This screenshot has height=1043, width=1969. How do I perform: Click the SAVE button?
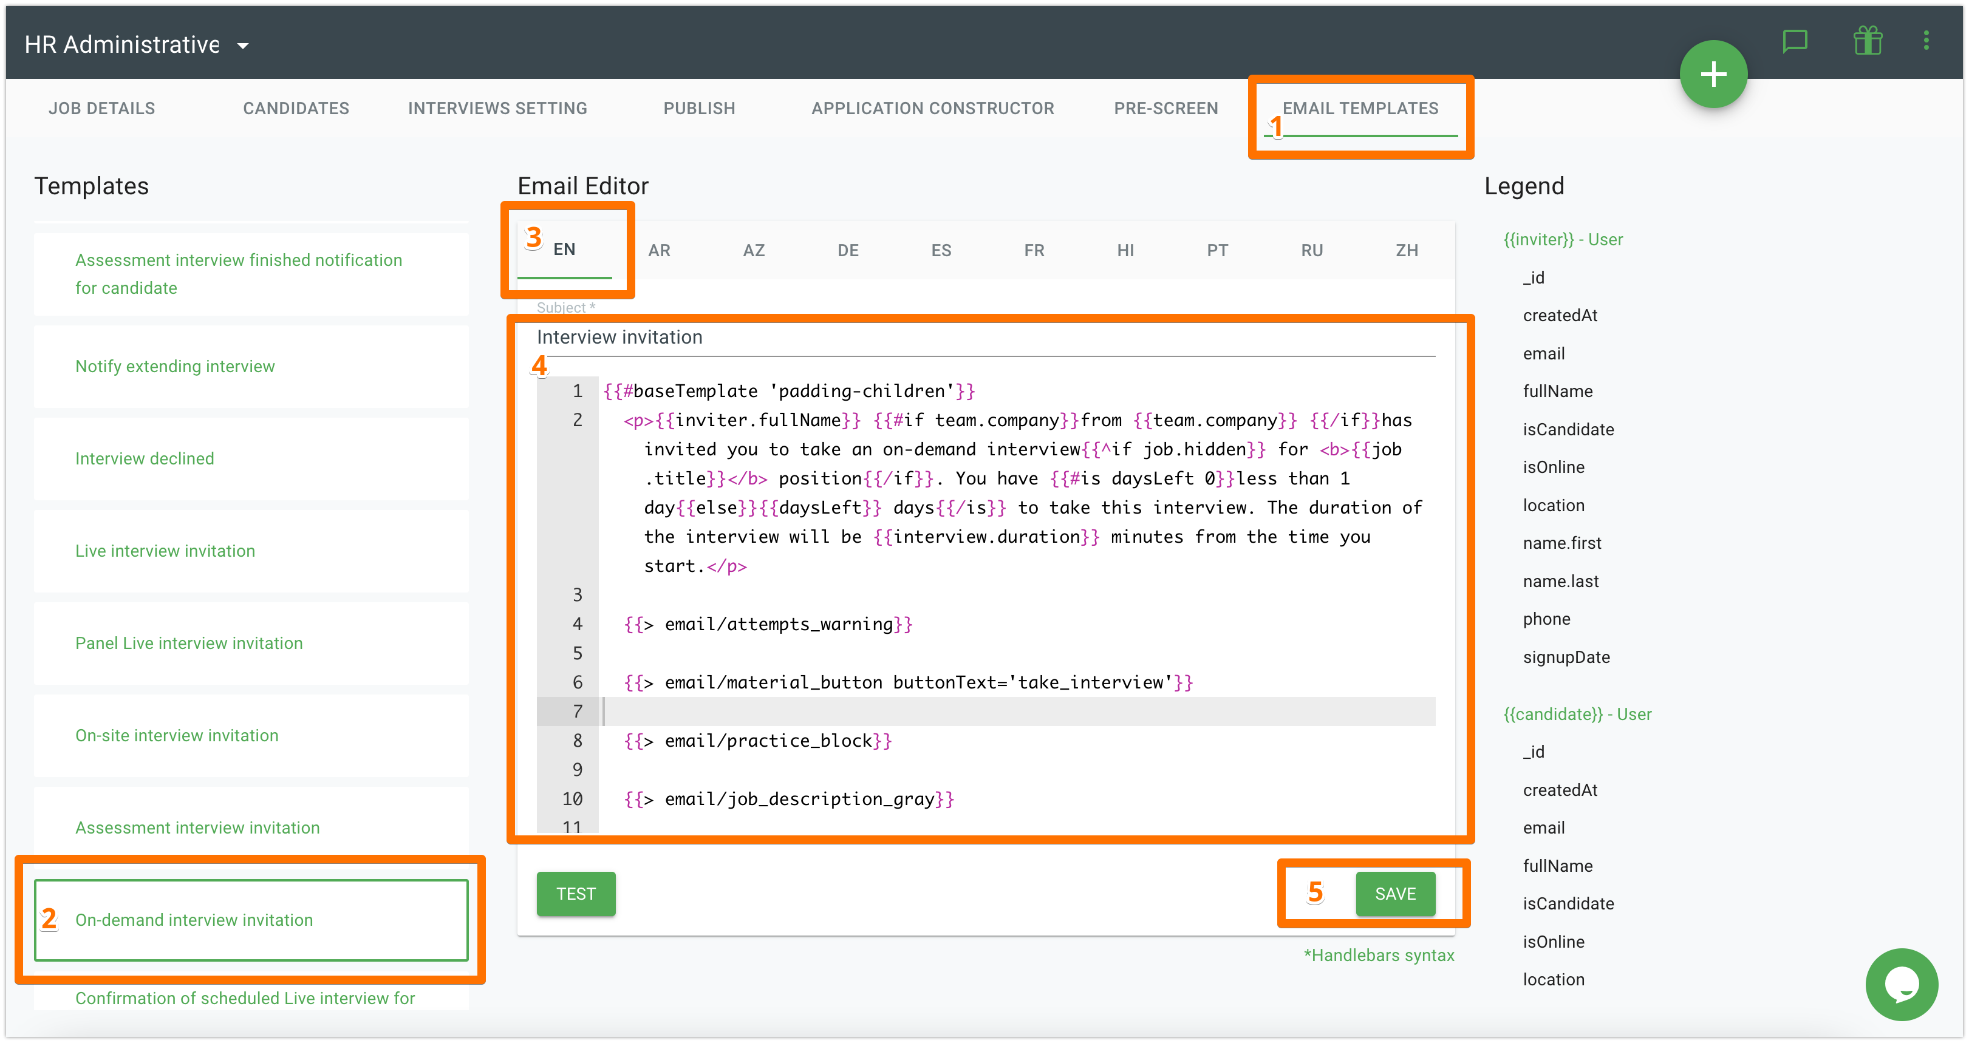(1395, 894)
